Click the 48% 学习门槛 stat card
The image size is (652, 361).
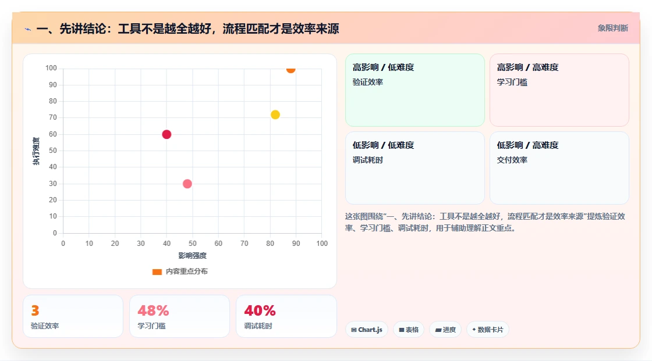pyautogui.click(x=180, y=316)
